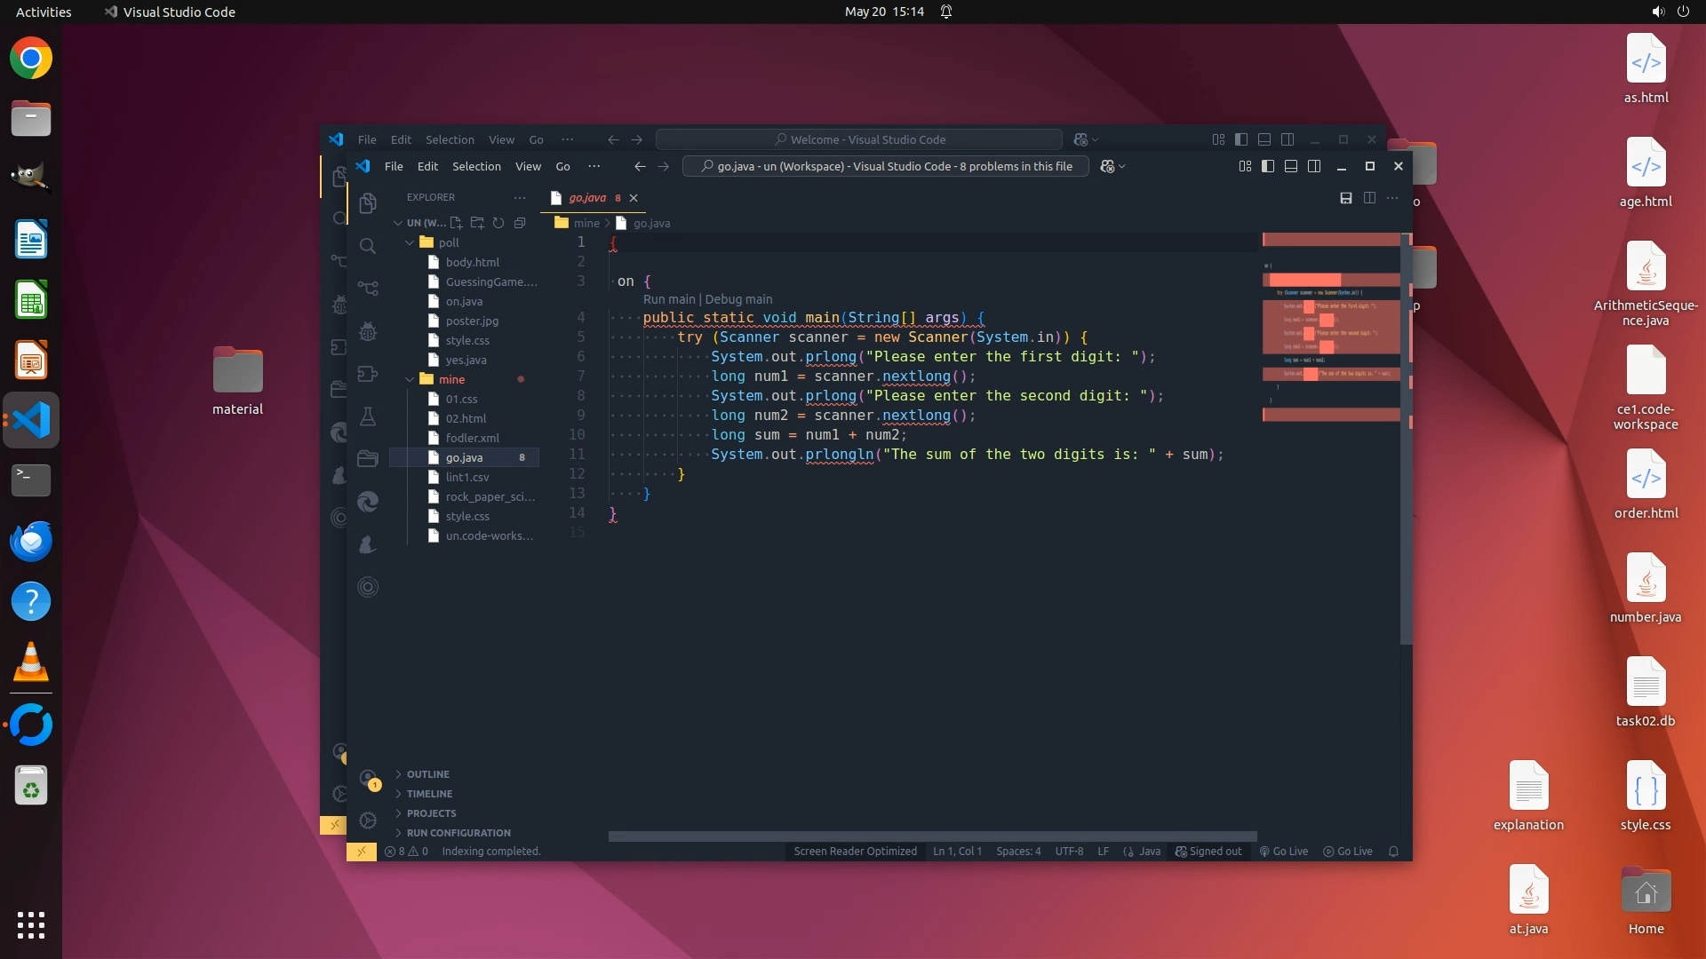This screenshot has width=1706, height=959.
Task: Open the Testing flask icon
Action: click(367, 416)
